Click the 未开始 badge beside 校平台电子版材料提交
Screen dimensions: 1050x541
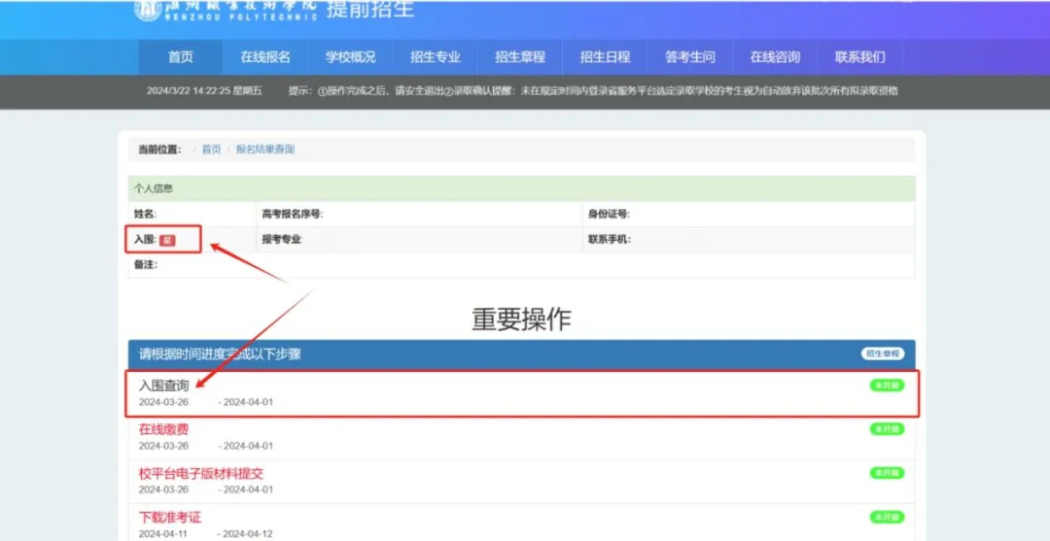886,473
